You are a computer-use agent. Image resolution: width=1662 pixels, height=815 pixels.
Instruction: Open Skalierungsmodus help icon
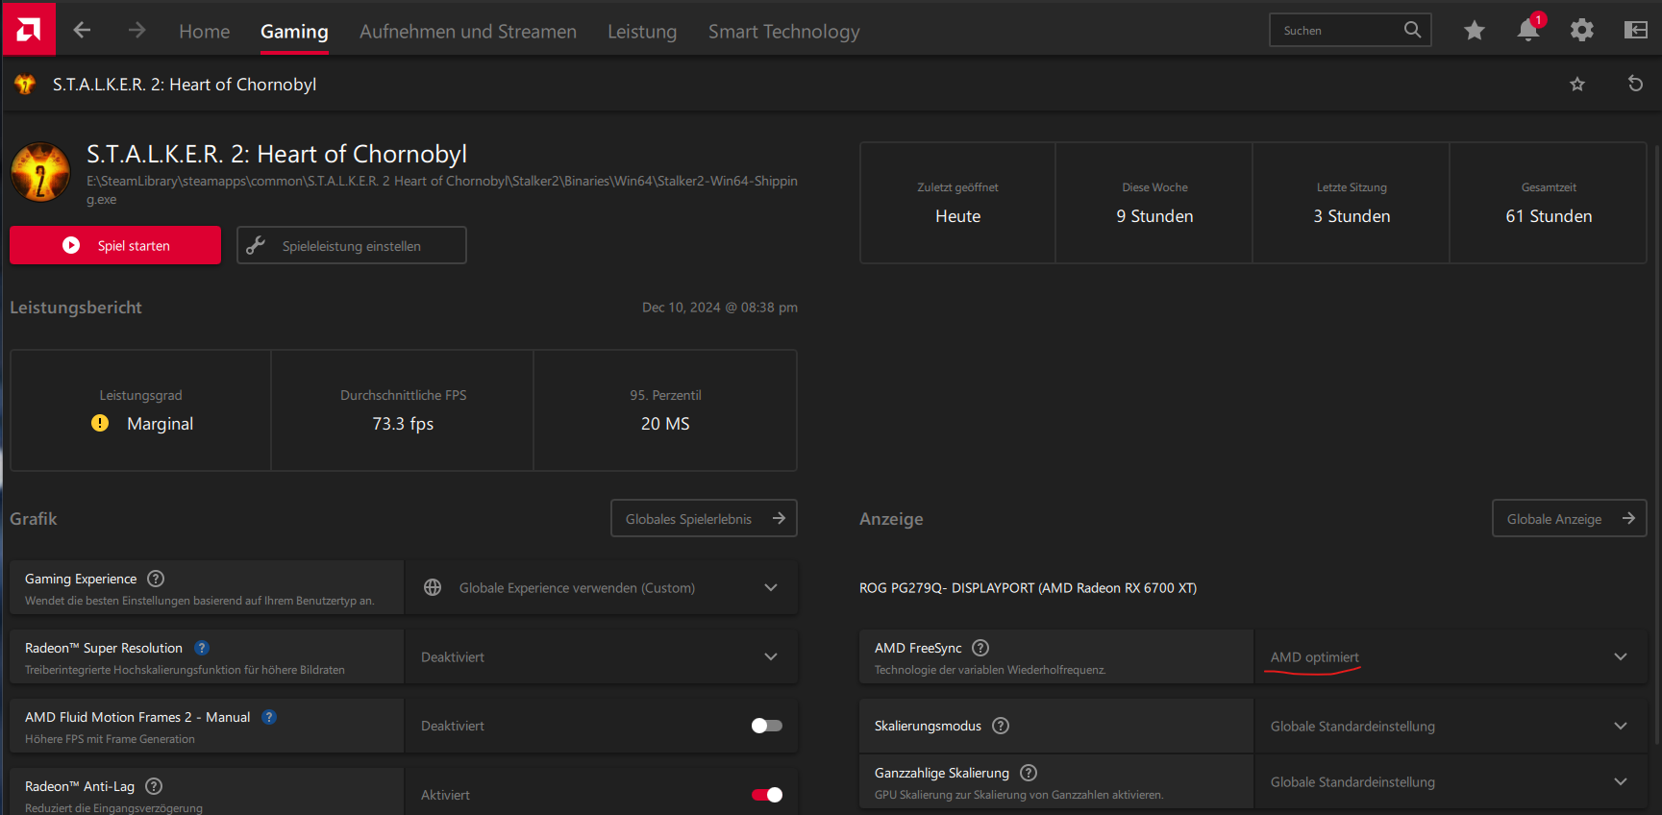coord(1001,726)
